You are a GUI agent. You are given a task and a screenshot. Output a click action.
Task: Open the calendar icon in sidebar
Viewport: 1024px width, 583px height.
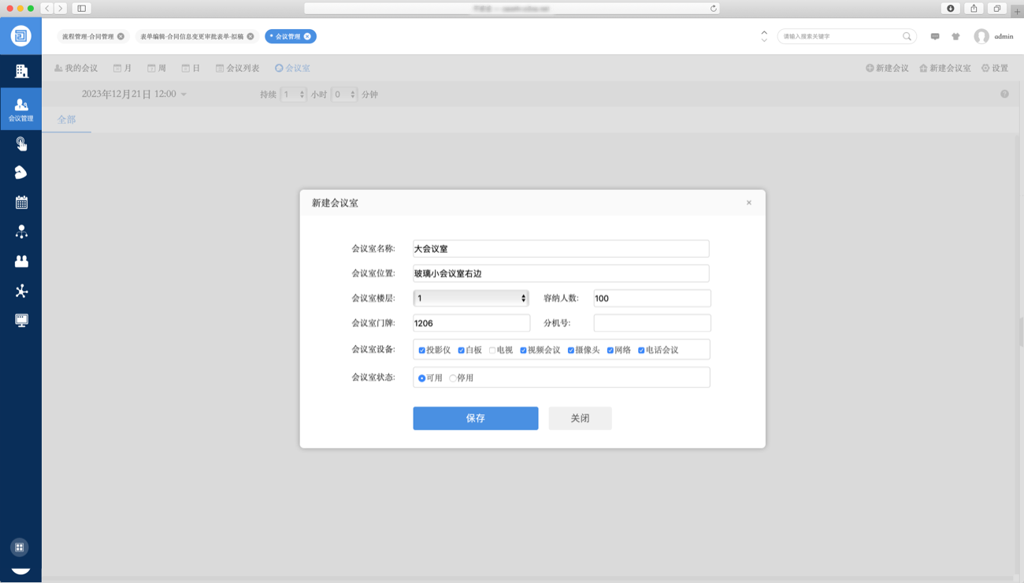pyautogui.click(x=21, y=202)
